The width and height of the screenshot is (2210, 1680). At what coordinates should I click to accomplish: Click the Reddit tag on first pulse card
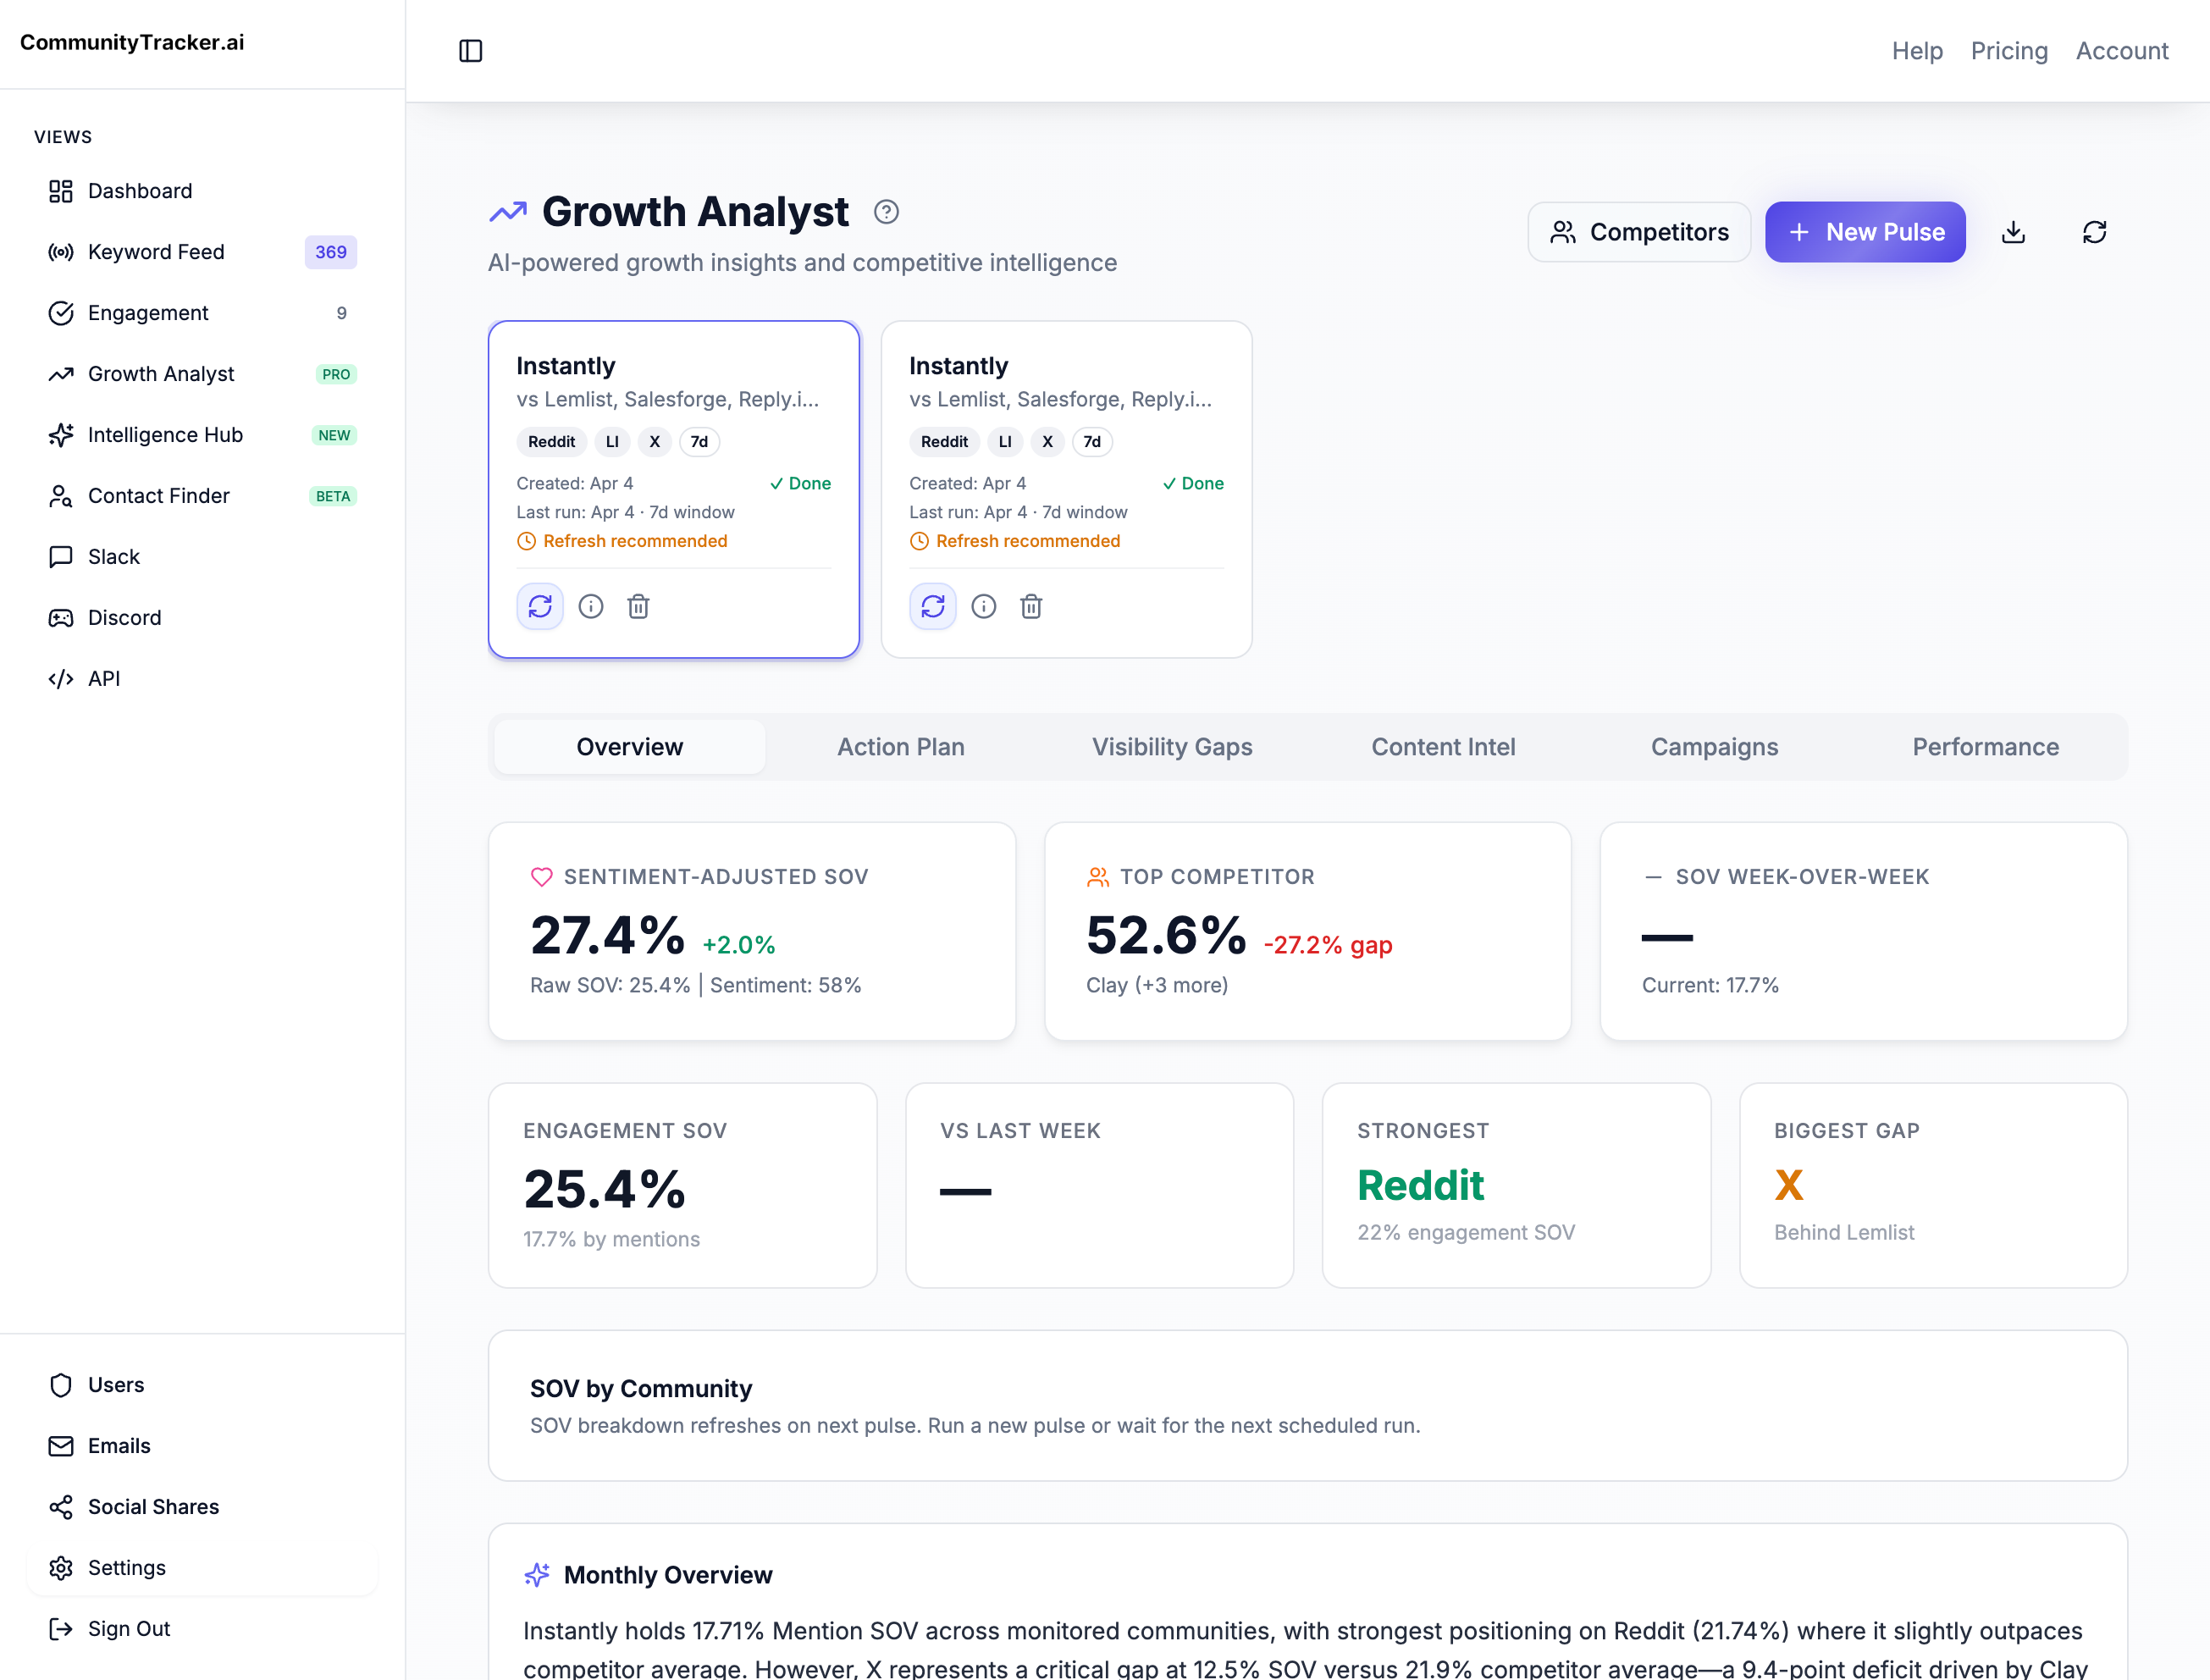[x=552, y=442]
